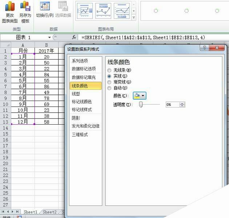The width and height of the screenshot is (229, 218).
Task: Open 阴影 (Shadow) section
Action: pos(85,118)
